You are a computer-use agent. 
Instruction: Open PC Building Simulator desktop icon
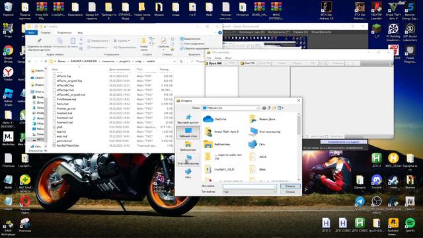[393, 32]
